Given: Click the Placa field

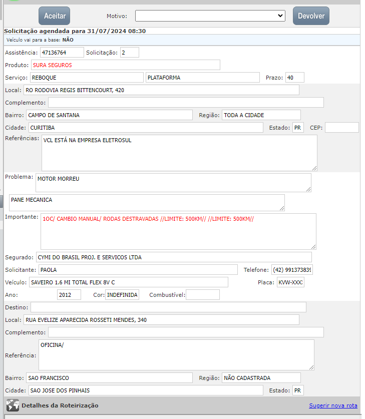Looking at the screenshot, I should click(x=290, y=282).
